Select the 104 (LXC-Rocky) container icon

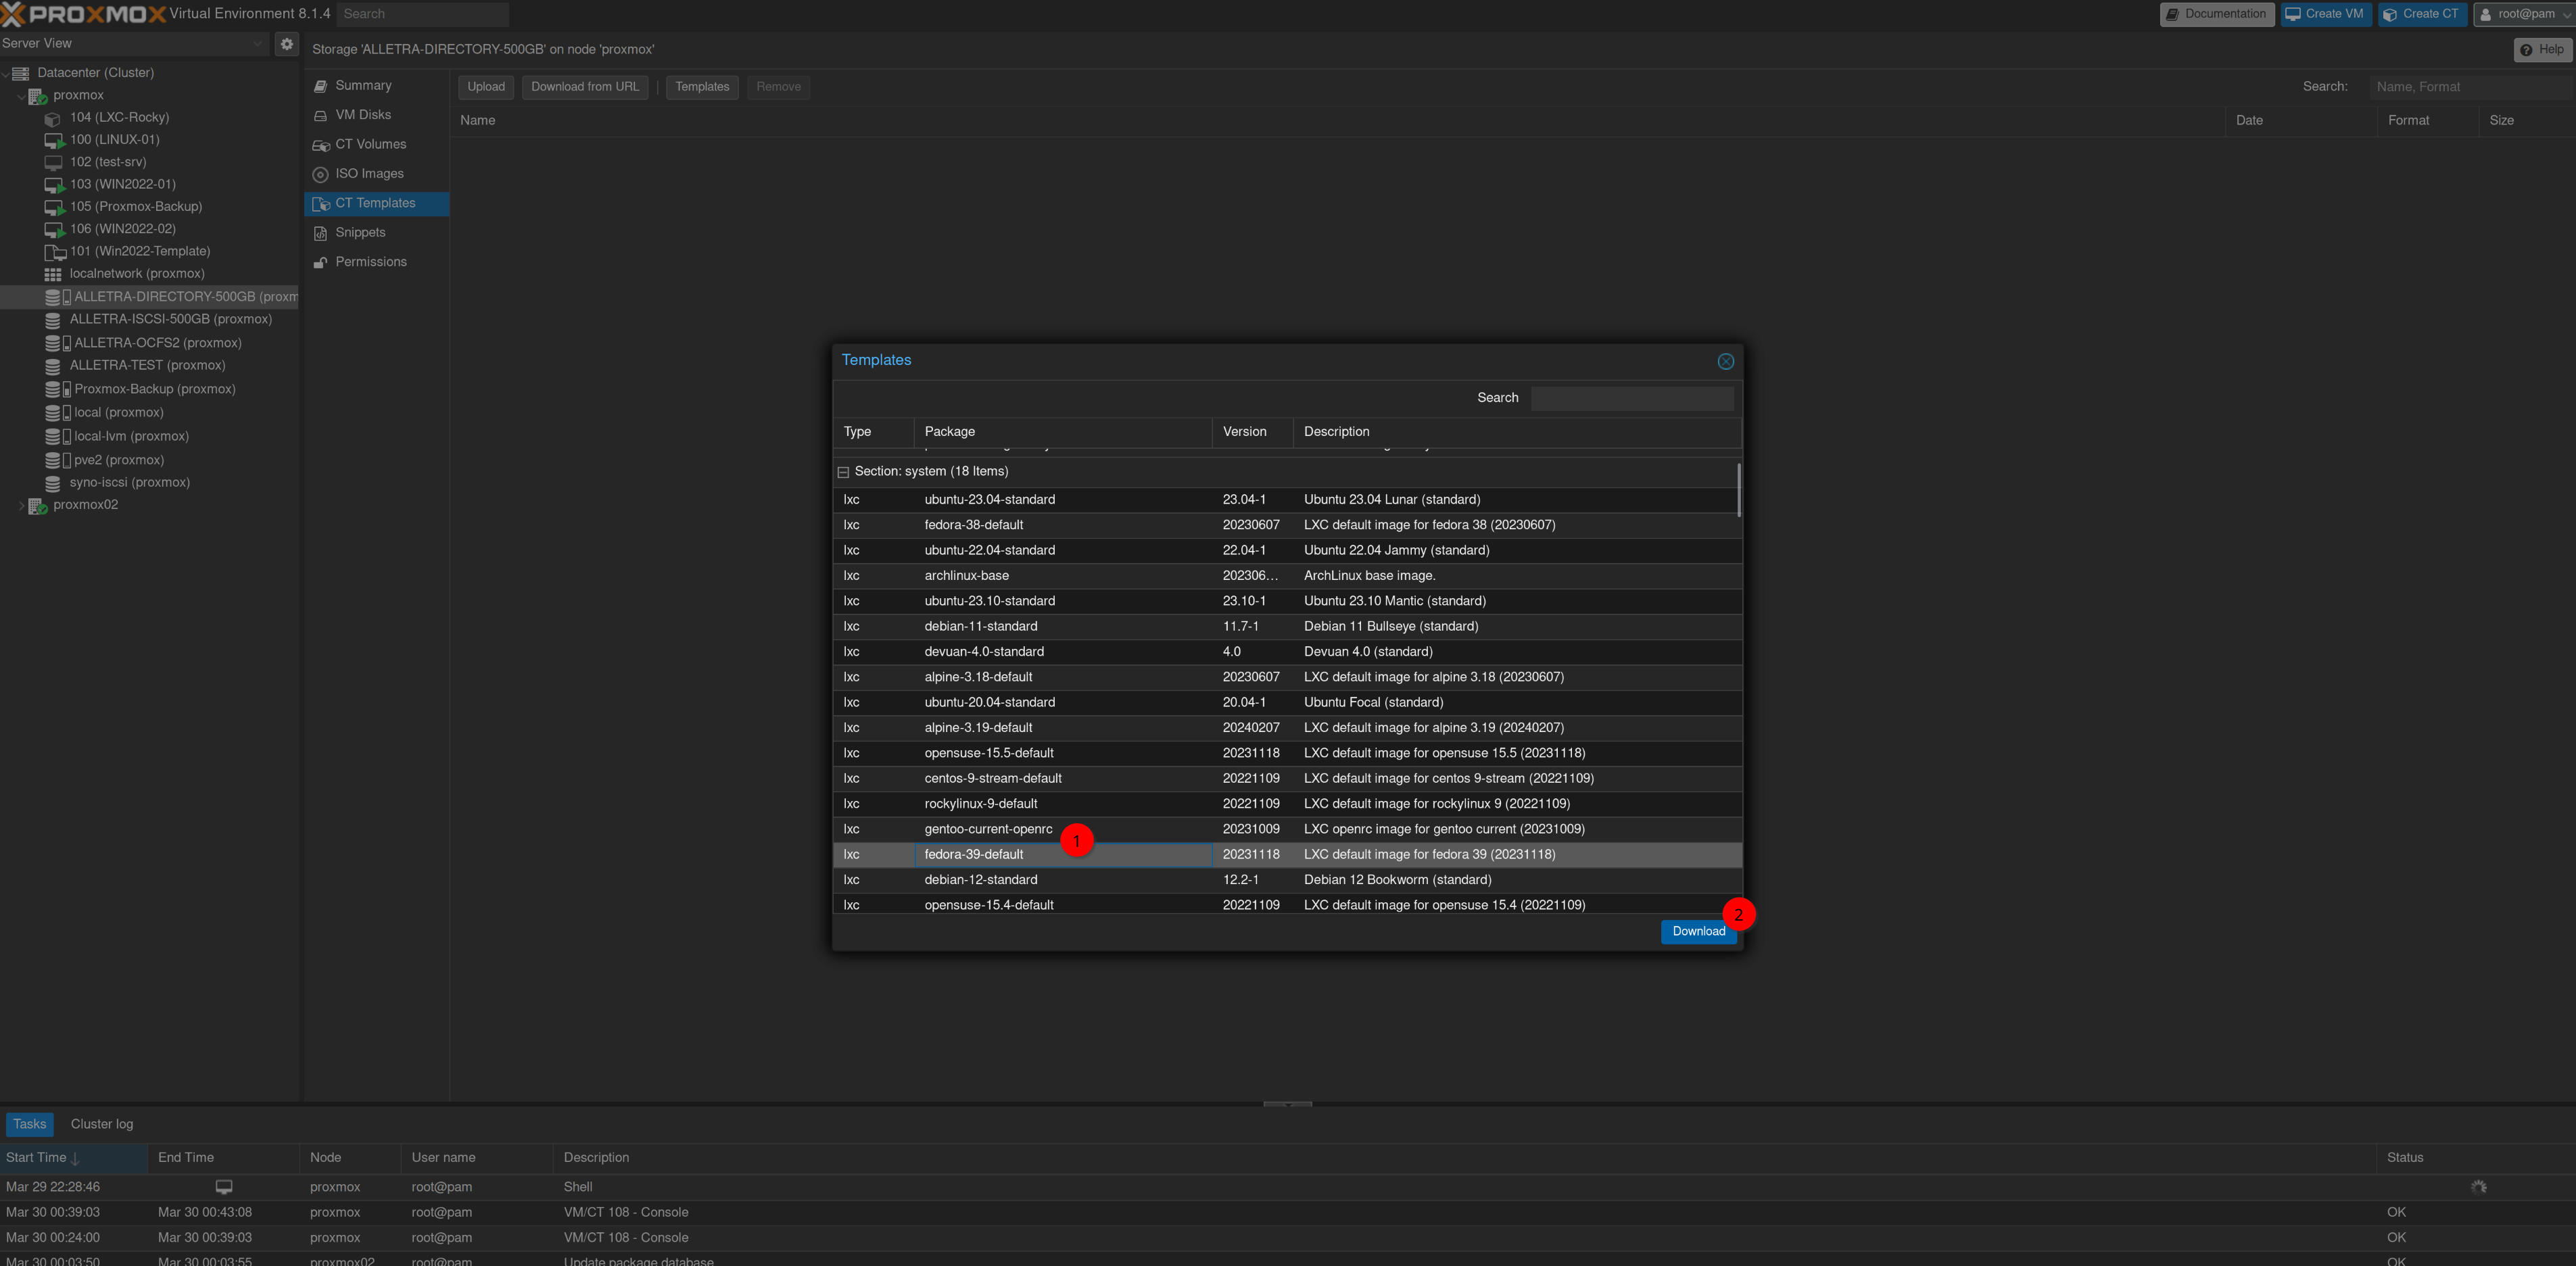coord(53,118)
